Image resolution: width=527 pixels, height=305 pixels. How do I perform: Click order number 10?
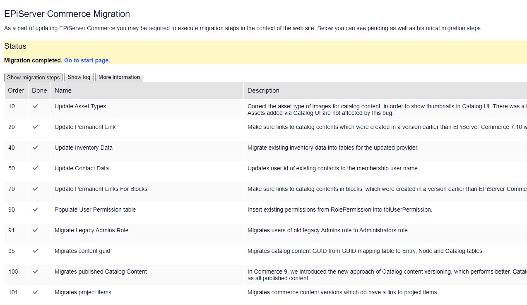click(x=12, y=106)
